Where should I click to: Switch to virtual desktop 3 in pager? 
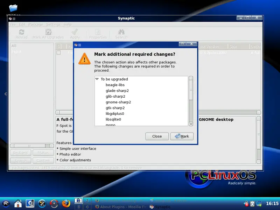tap(78, 207)
